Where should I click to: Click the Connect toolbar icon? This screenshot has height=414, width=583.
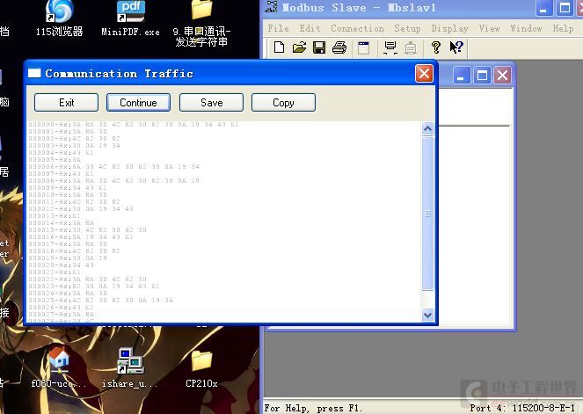click(390, 48)
